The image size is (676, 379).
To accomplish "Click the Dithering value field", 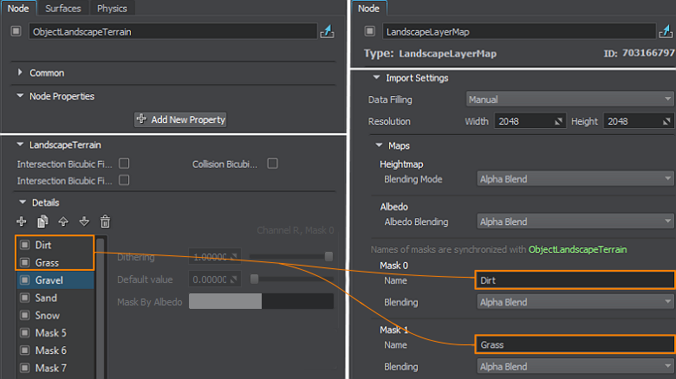I will pos(215,257).
